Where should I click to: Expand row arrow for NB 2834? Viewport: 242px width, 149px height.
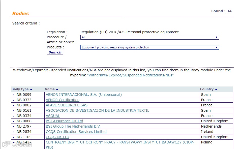coord(14,132)
